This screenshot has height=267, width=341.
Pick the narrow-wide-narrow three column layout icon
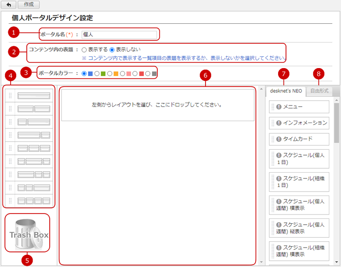pyautogui.click(x=34, y=161)
